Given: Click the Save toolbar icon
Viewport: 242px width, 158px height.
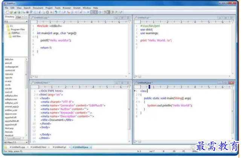Looking at the screenshot, I should coord(15,12).
